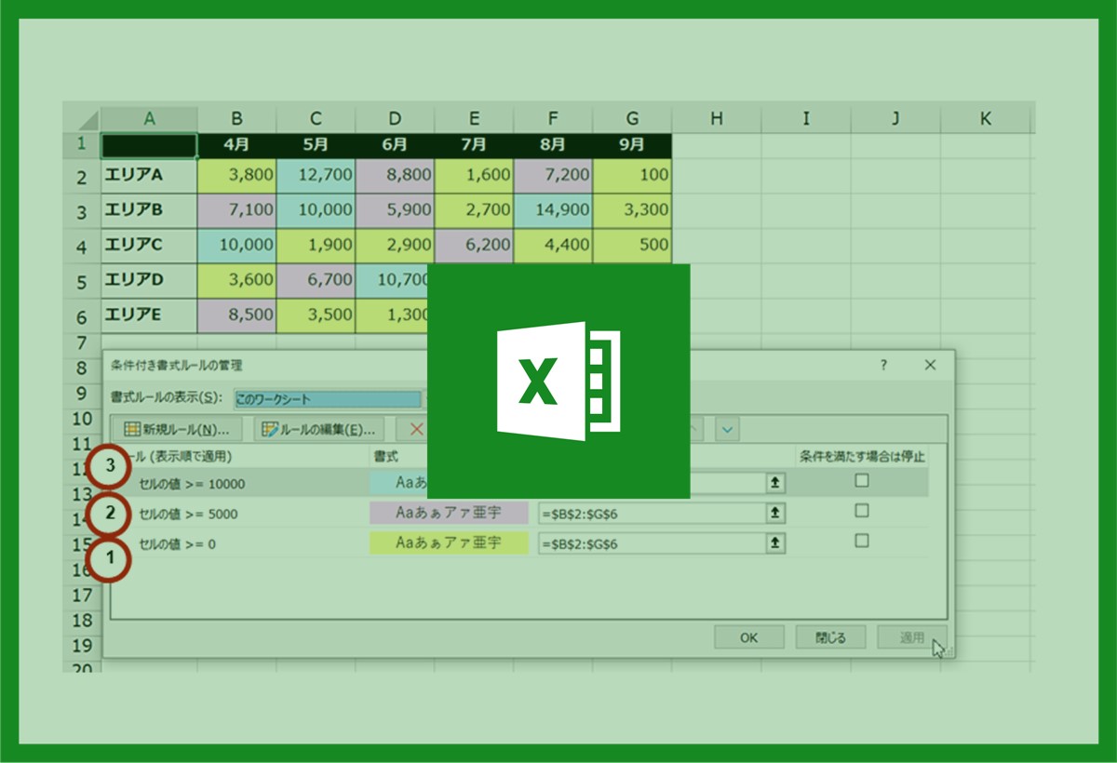Viewport: 1117px width, 763px height.
Task: Click the applies-to field of >= 0 rule
Action: pyautogui.click(x=650, y=543)
